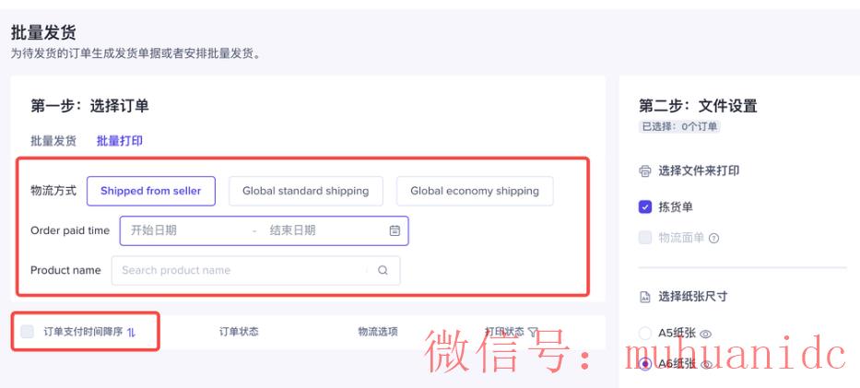
Task: Switch to the 批量发货 tab
Action: click(53, 141)
